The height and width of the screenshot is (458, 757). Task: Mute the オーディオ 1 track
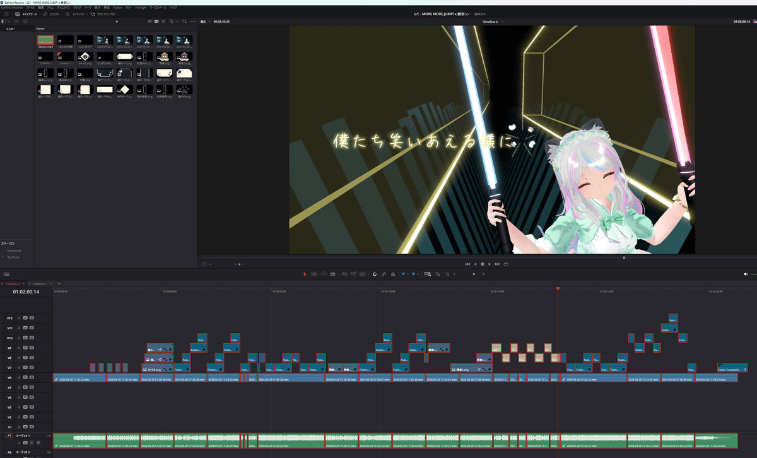click(x=38, y=443)
